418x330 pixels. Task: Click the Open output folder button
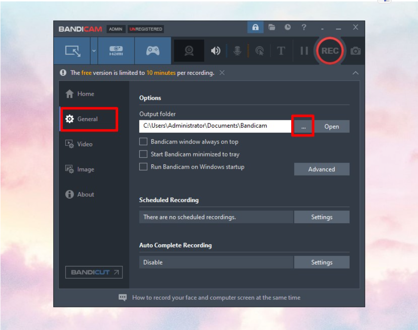pyautogui.click(x=331, y=126)
